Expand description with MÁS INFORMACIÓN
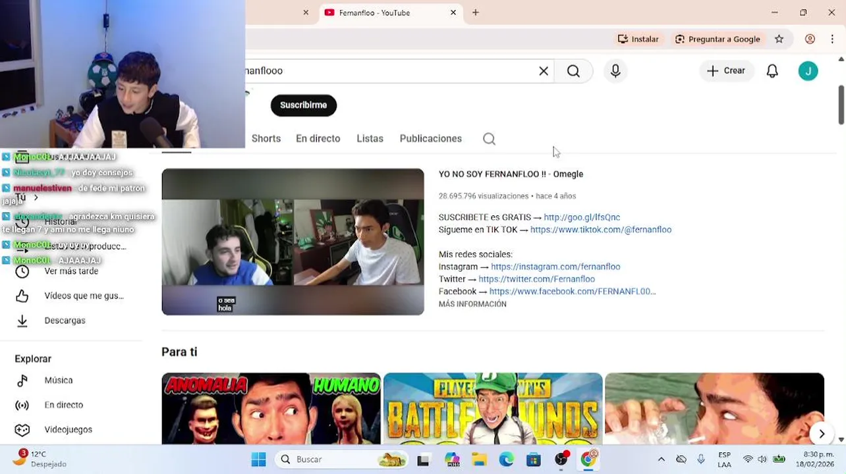Screen dimensions: 846x474 [472, 304]
